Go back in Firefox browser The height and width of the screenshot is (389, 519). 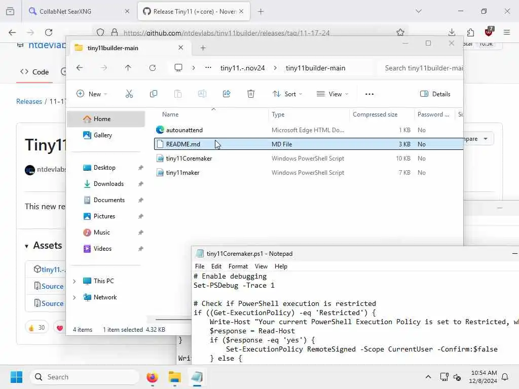pos(12,32)
